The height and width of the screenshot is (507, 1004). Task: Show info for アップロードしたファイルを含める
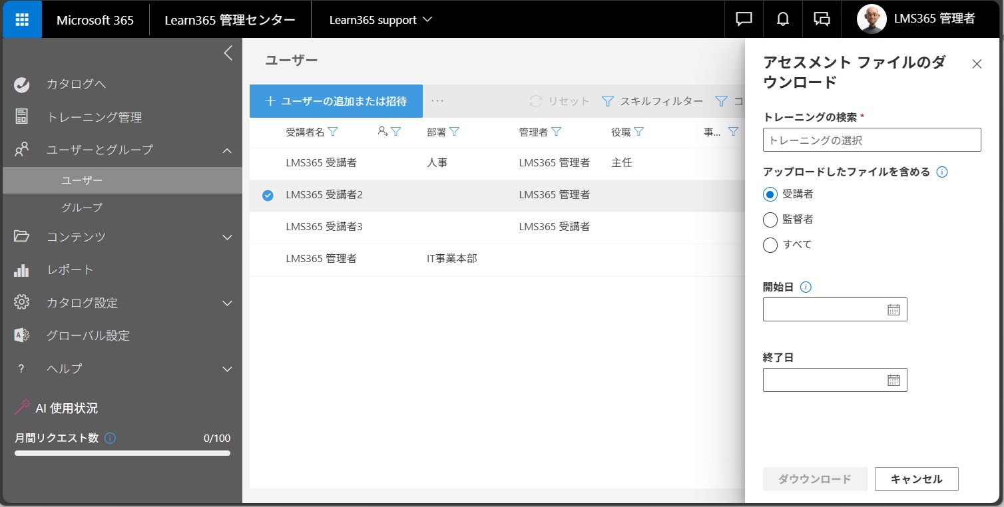942,172
